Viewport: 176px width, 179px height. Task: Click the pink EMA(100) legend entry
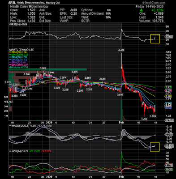point(19,65)
